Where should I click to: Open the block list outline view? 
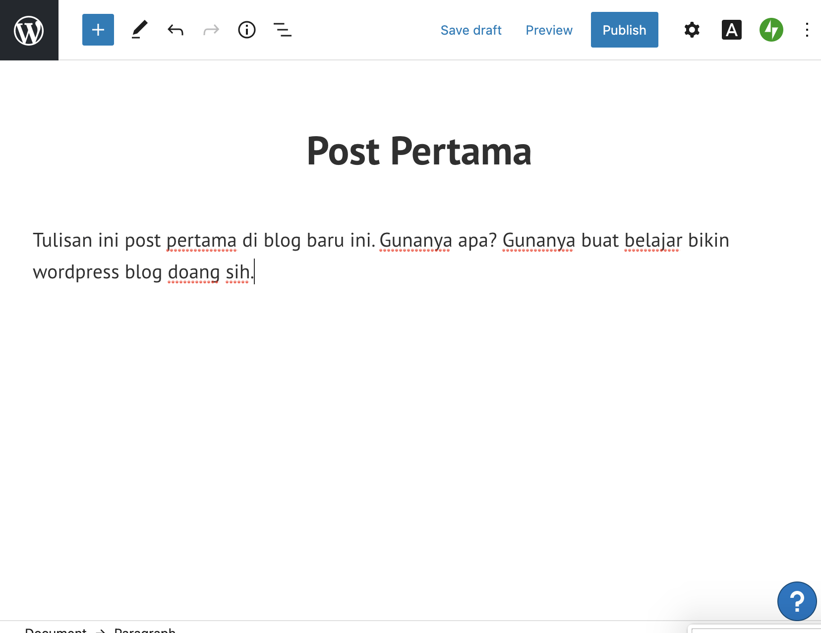coord(283,30)
